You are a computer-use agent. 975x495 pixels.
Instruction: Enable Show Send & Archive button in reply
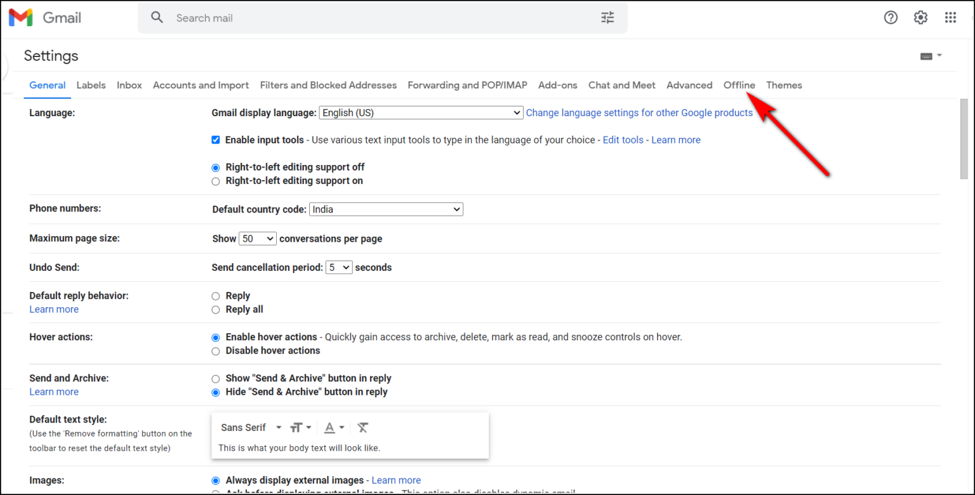(x=216, y=378)
